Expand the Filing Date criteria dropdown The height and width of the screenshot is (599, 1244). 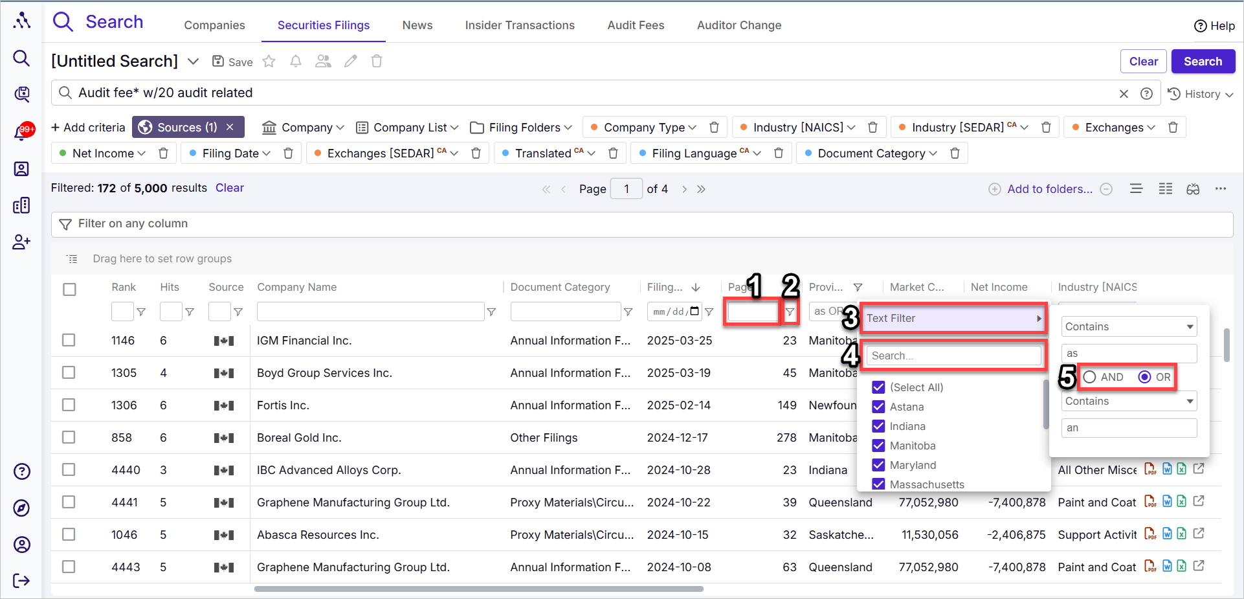(230, 153)
